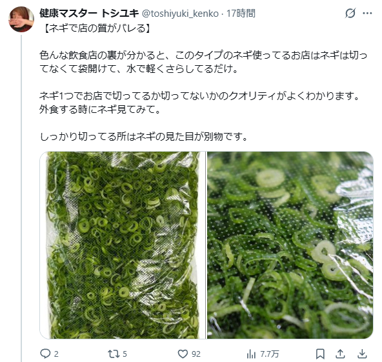Viewport: 382px width, 362px height.
Task: Click the Grok slashed-circle icon
Action: coord(350,13)
